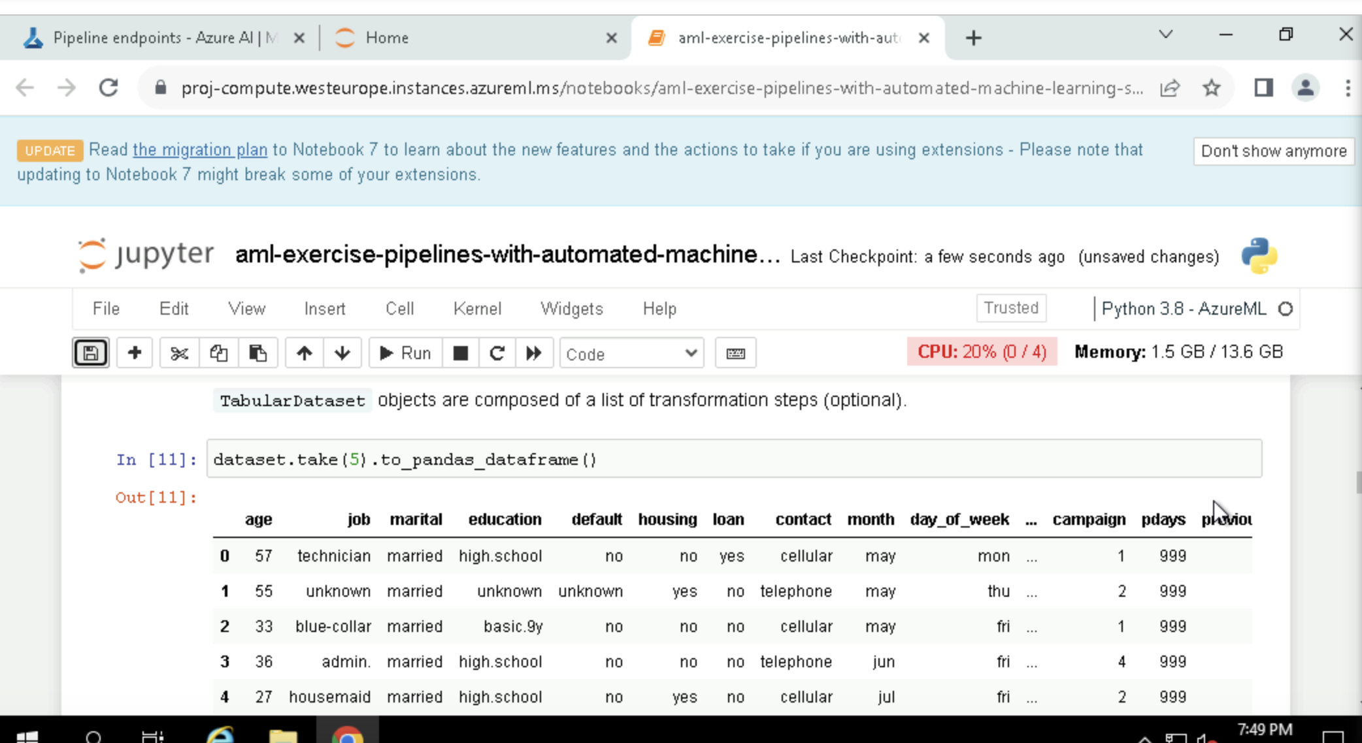Open File Explorer from taskbar
Screen dimensions: 1362x743
(x=283, y=735)
